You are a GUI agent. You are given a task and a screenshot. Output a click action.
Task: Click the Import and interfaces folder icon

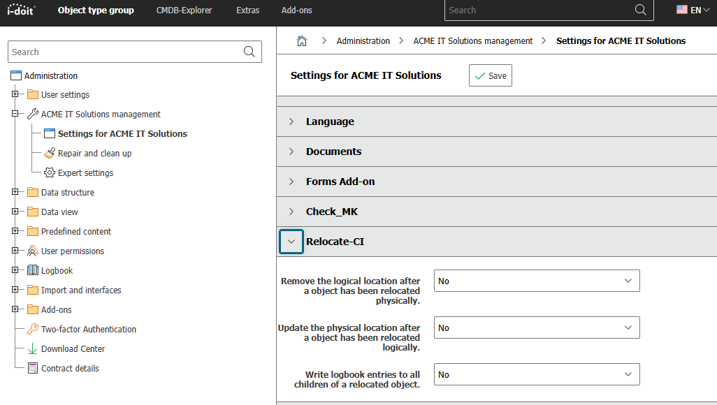pyautogui.click(x=32, y=290)
